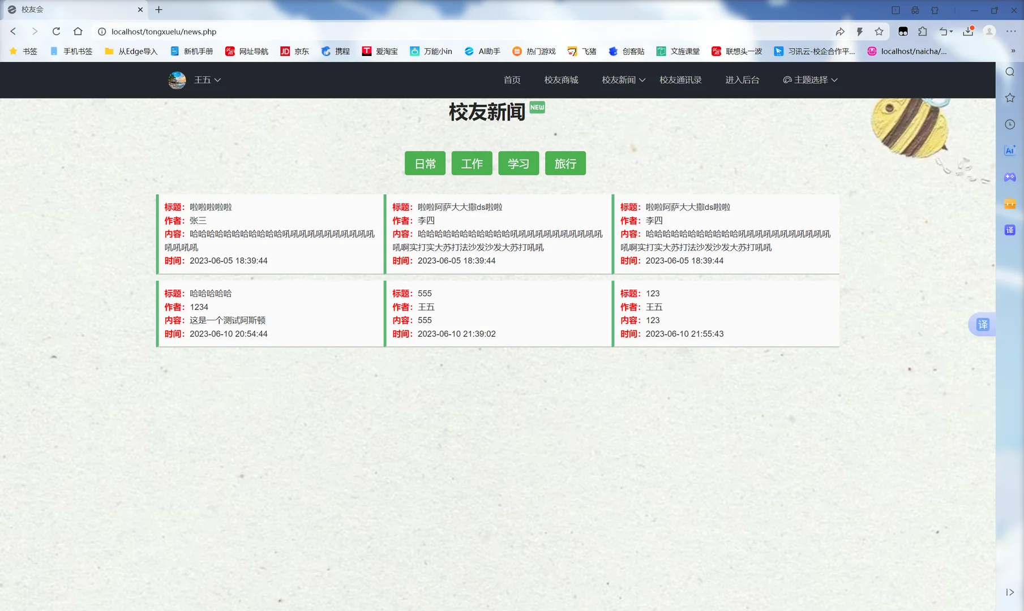Screen dimensions: 1024x611
Task: Filter news by 旅行 category
Action: [x=565, y=163]
